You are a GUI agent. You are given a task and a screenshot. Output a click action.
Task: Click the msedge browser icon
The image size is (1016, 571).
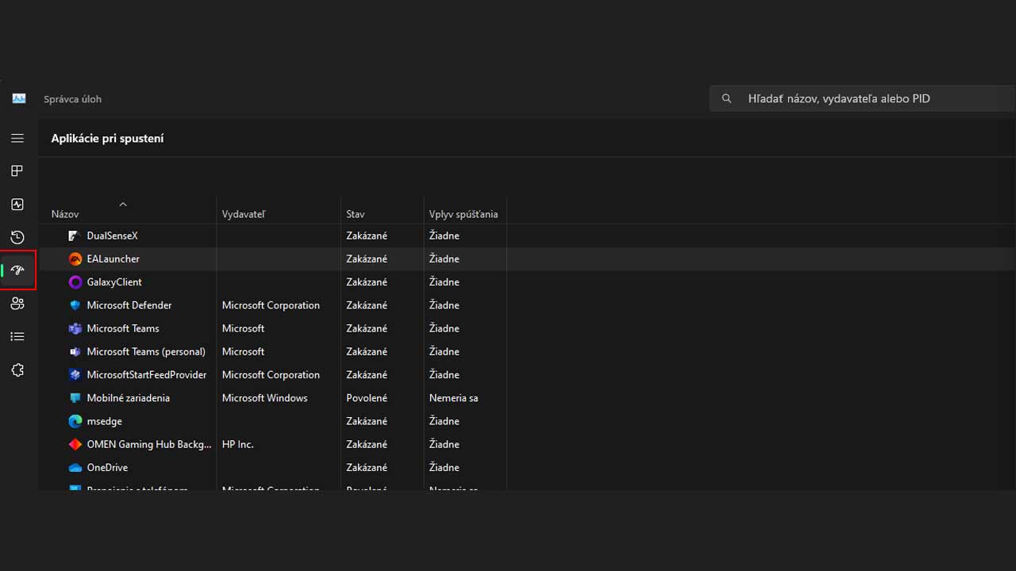click(x=75, y=421)
